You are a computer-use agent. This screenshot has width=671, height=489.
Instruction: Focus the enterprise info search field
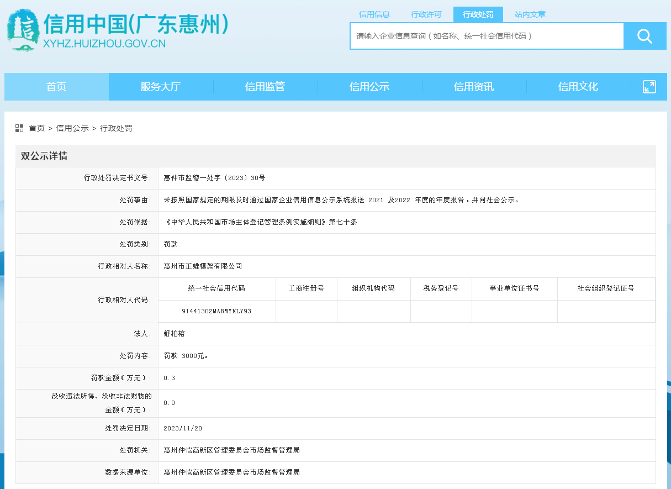pos(487,36)
